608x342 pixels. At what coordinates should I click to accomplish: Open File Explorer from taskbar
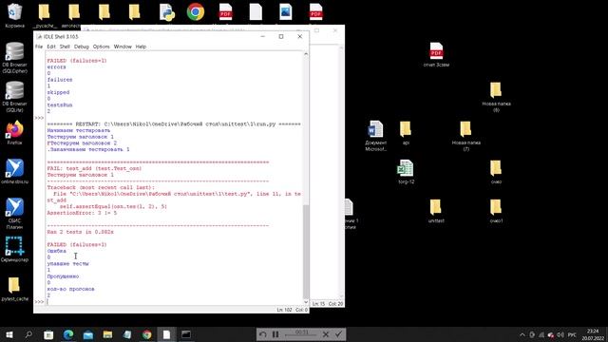pyautogui.click(x=107, y=334)
